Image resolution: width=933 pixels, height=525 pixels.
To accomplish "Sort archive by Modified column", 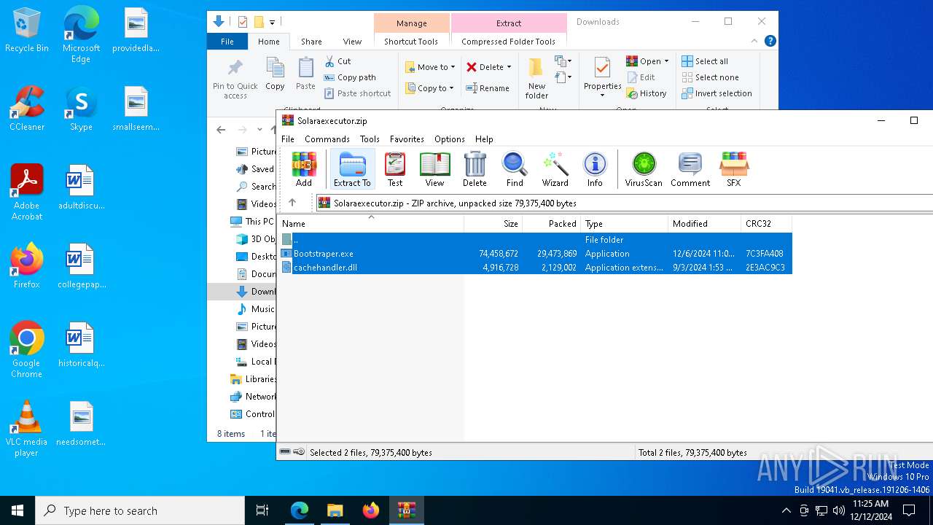I will click(704, 223).
